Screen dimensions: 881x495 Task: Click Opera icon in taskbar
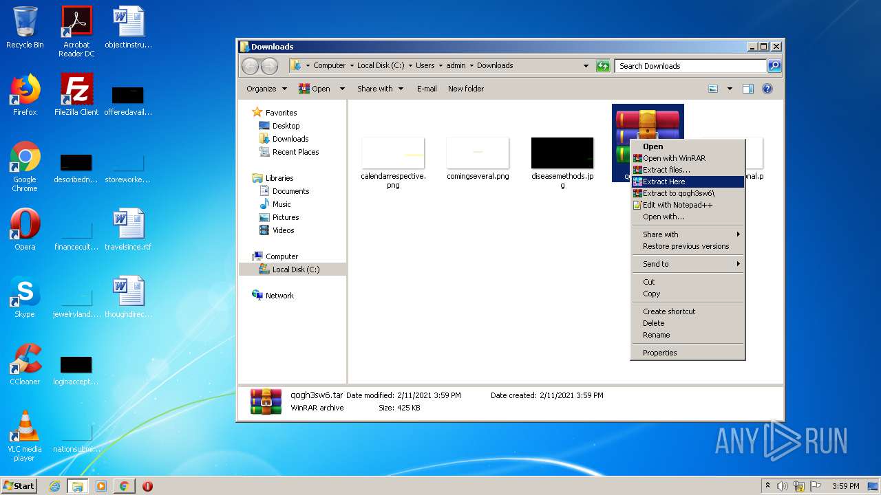[x=147, y=486]
